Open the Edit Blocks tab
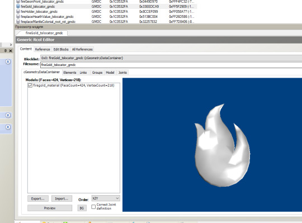 pyautogui.click(x=61, y=49)
